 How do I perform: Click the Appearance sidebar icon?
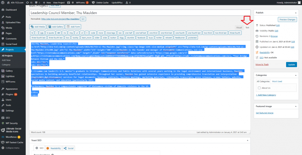pos(3,89)
